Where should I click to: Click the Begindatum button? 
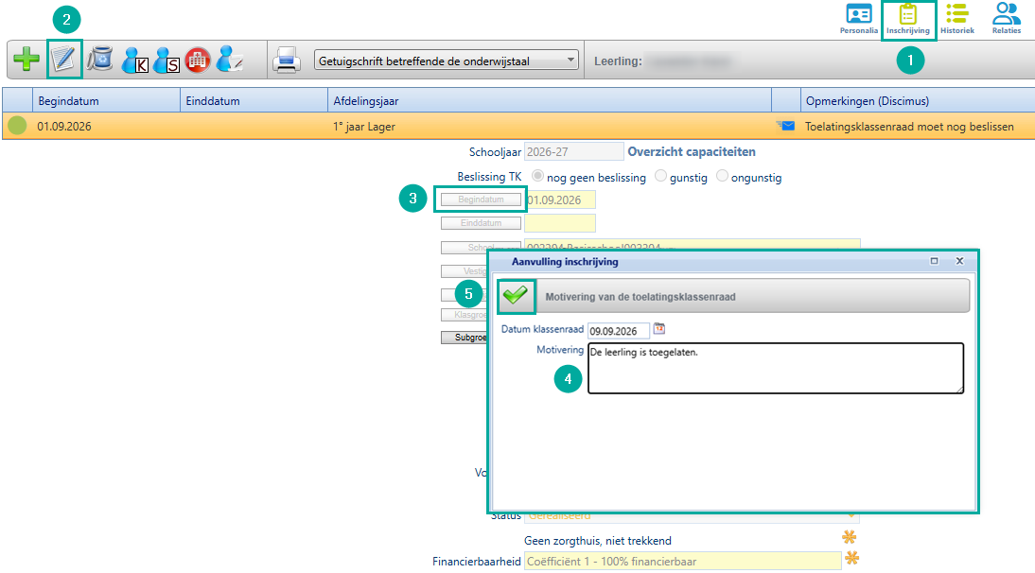click(x=481, y=200)
